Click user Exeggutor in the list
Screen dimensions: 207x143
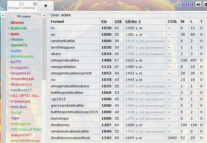[20, 67]
